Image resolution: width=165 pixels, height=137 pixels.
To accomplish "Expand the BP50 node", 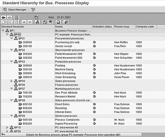I will (x=7, y=131).
